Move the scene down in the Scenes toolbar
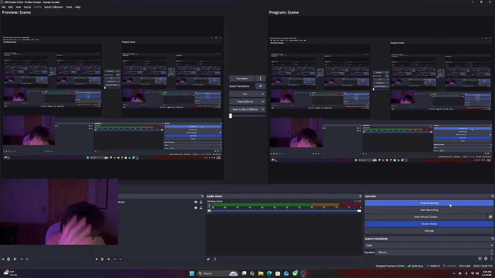 27,259
